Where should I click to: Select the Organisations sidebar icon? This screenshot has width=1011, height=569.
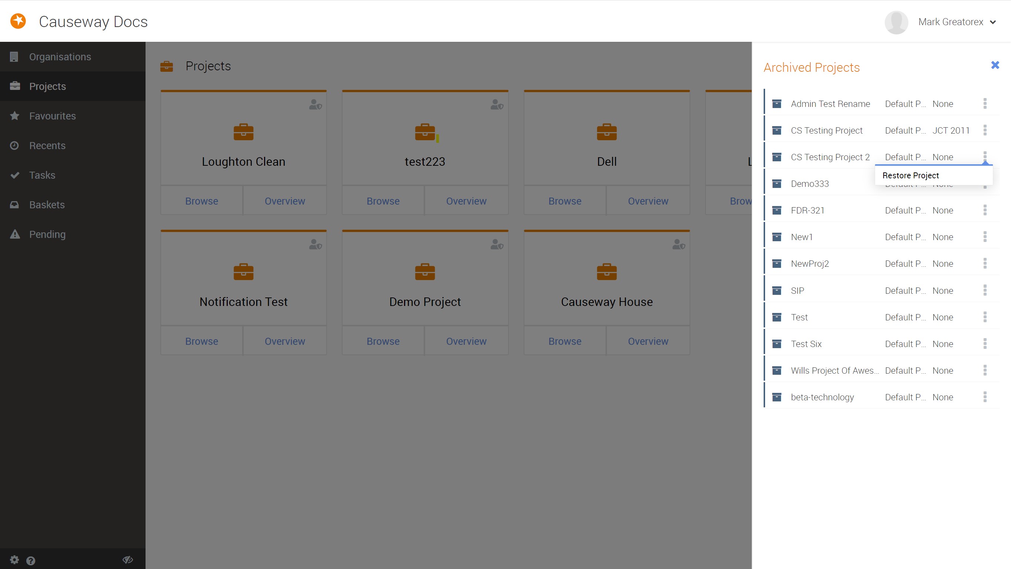(x=14, y=56)
